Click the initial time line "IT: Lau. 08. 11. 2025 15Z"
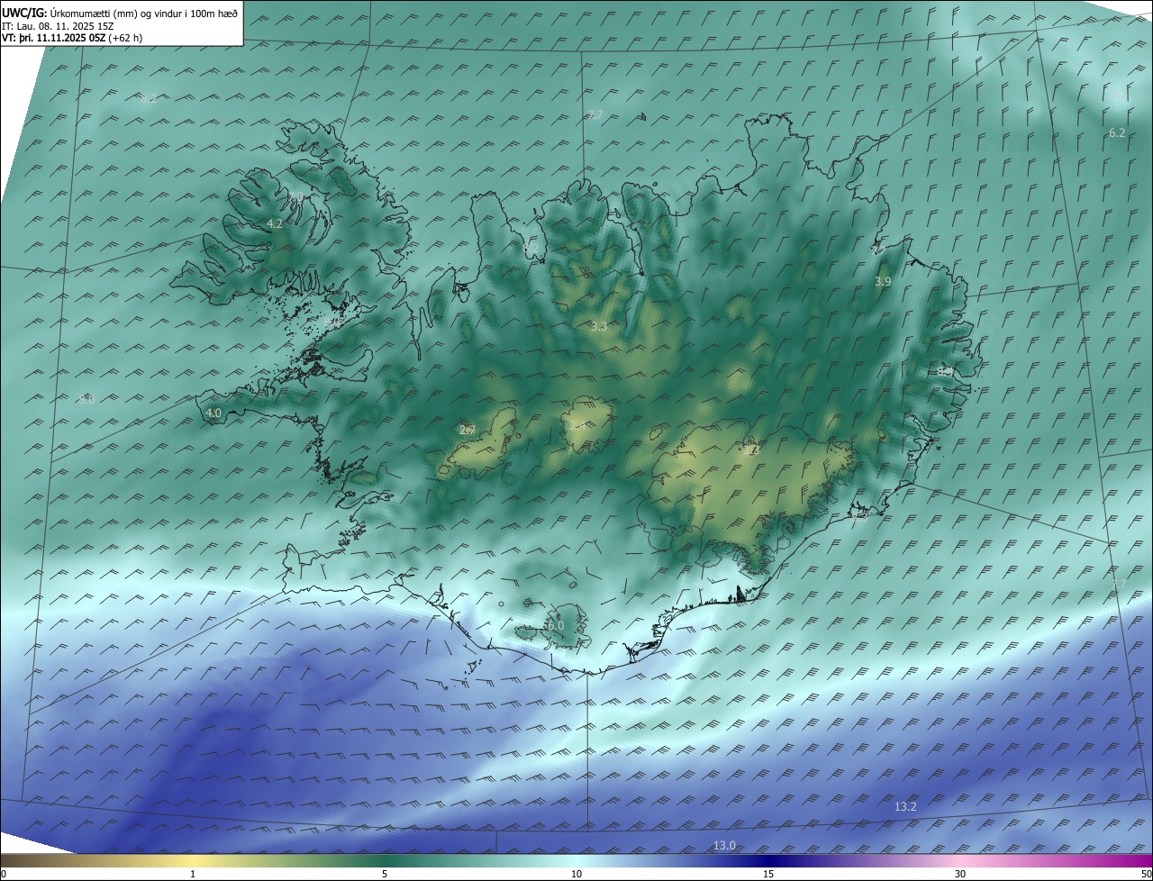 click(58, 25)
